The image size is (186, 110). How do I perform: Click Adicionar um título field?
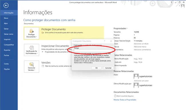click(141, 44)
